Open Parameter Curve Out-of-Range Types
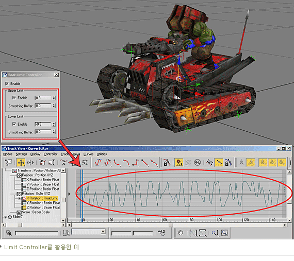The image size is (294, 261). coord(188,162)
